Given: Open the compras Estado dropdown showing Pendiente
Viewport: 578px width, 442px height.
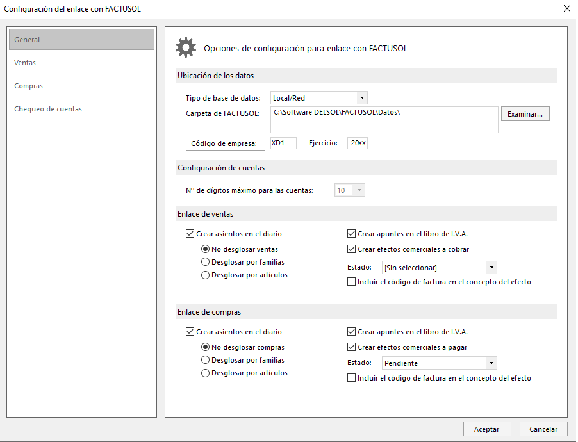Looking at the screenshot, I should pyautogui.click(x=439, y=363).
